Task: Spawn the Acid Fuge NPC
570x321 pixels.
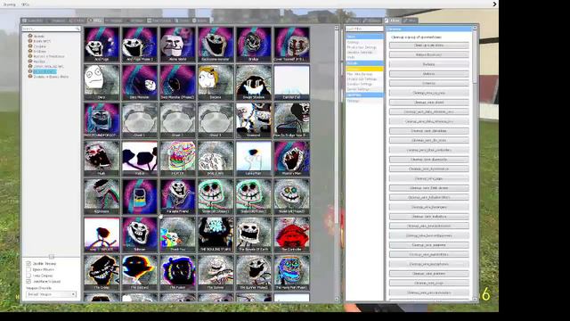Action: pos(102,45)
